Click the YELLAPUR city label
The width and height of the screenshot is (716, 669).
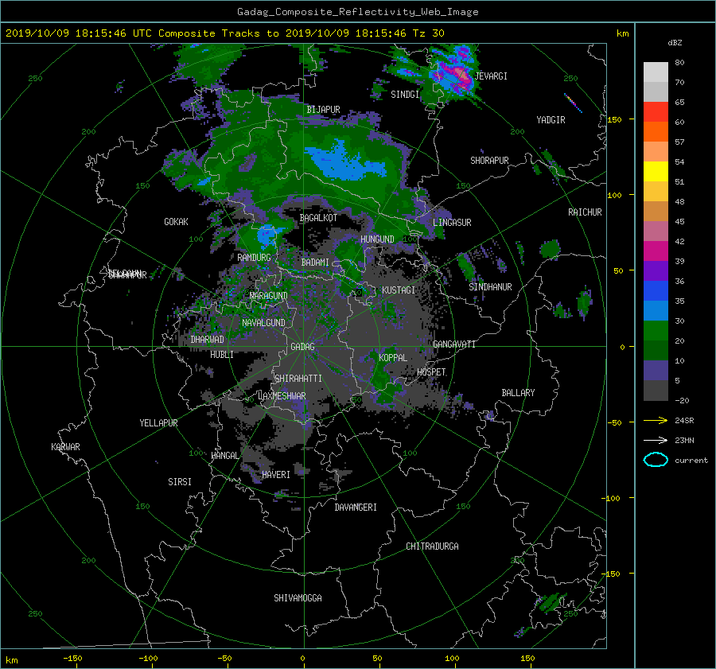[x=158, y=423]
